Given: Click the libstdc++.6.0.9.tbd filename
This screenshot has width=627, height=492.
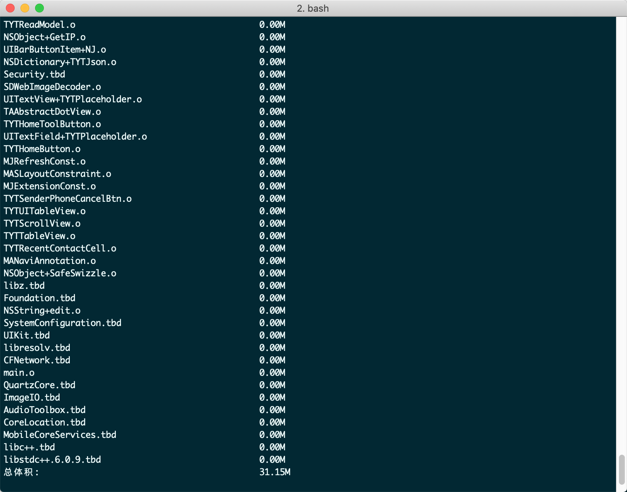Looking at the screenshot, I should pyautogui.click(x=52, y=460).
